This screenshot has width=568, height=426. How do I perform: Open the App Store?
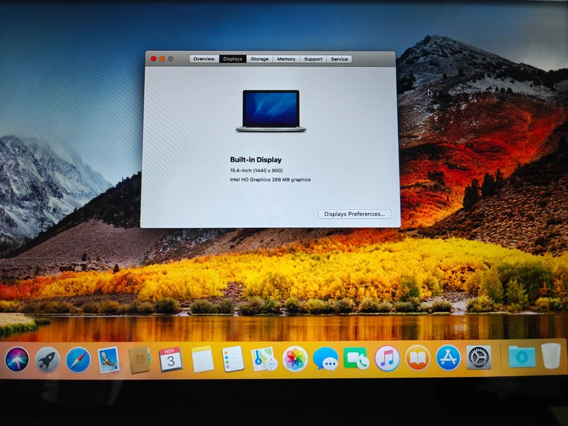[x=448, y=358]
